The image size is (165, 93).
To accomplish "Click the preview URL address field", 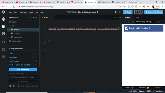I will coord(145,22).
